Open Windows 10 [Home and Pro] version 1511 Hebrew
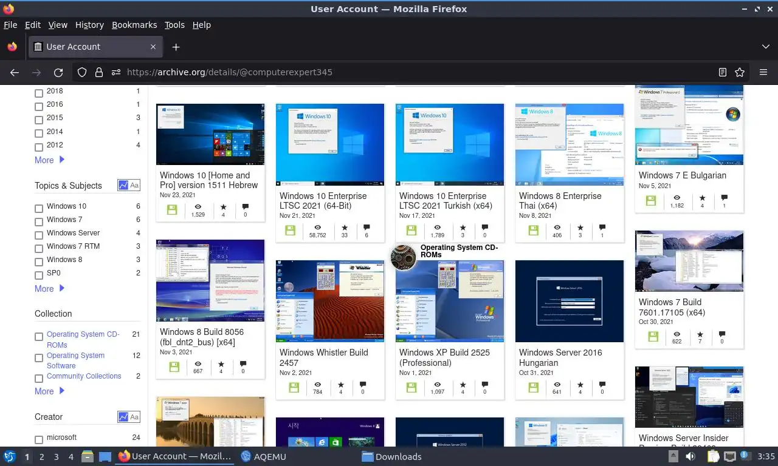The image size is (778, 466). [x=208, y=180]
